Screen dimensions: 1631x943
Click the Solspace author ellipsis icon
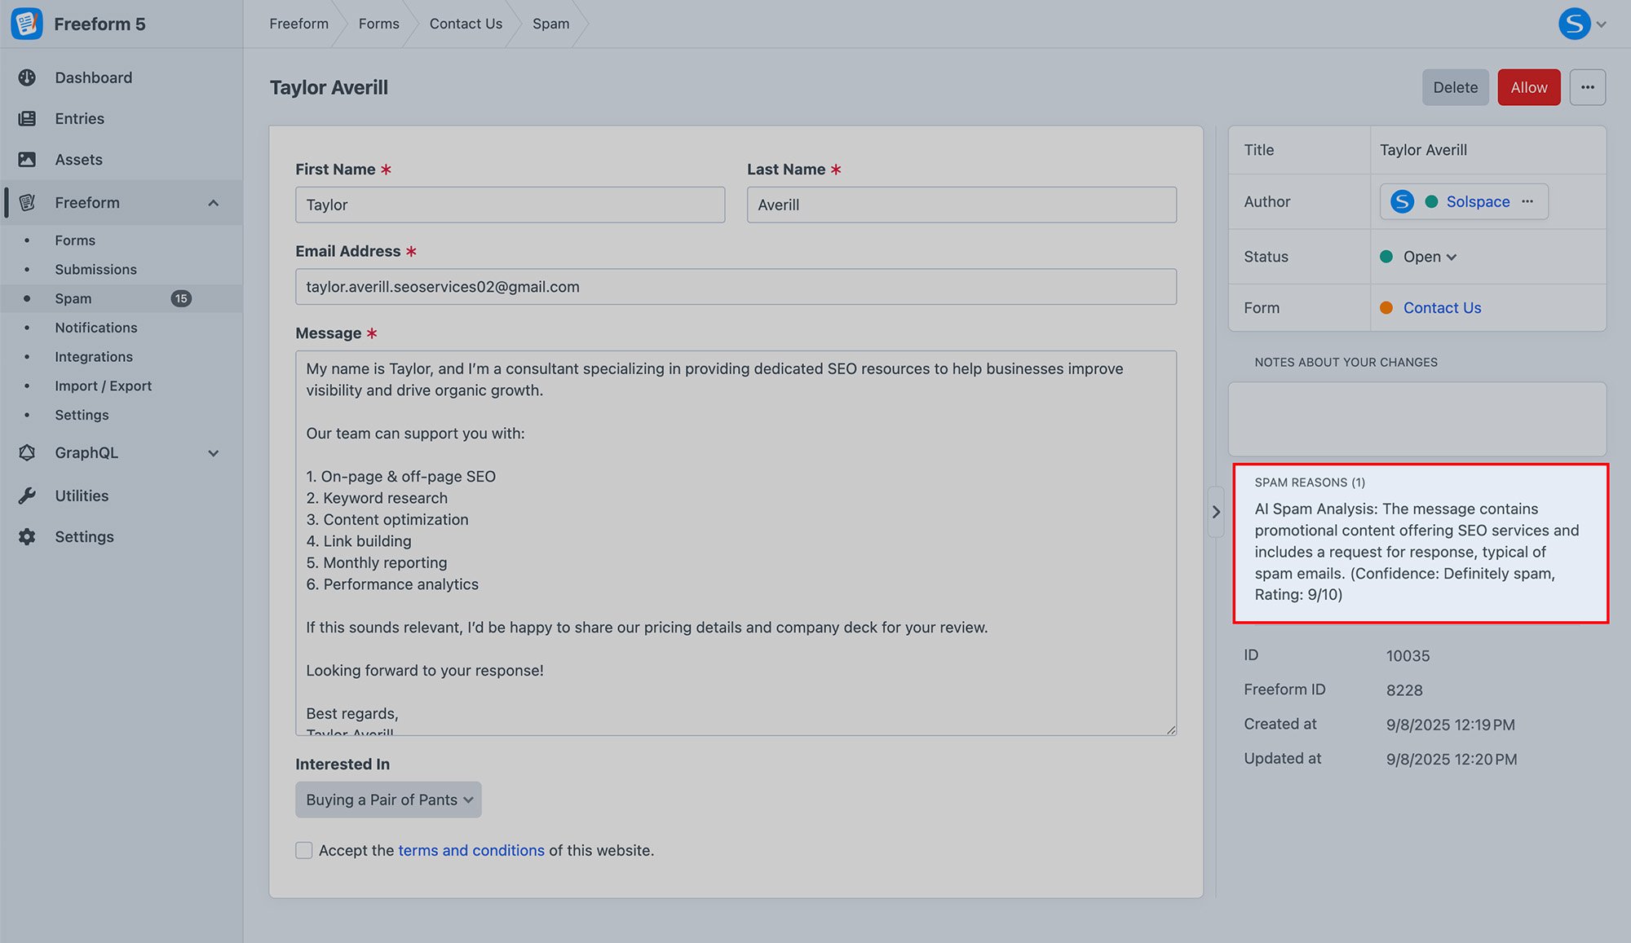tap(1527, 201)
